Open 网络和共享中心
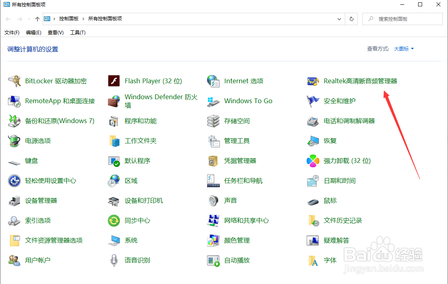The width and height of the screenshot is (448, 284). point(245,220)
